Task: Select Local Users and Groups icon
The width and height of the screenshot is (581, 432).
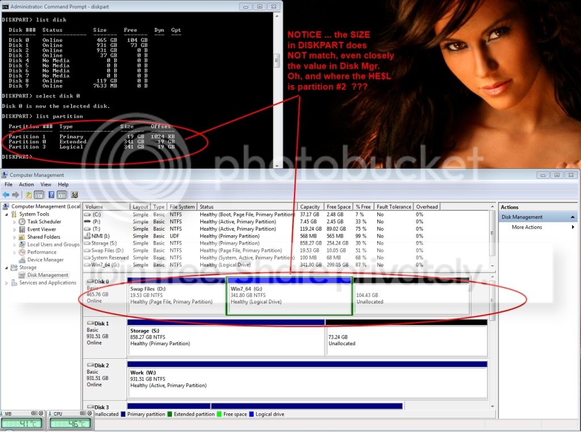Action: 22,244
